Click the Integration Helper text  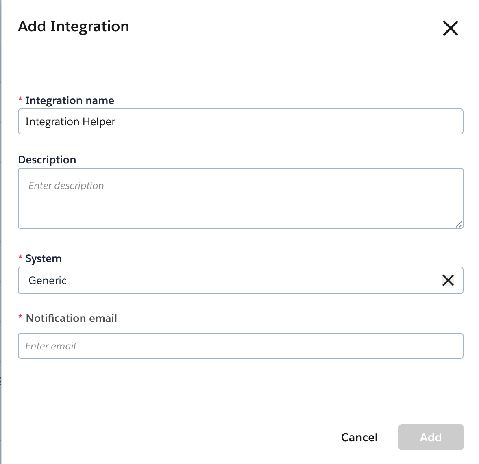[x=70, y=121]
